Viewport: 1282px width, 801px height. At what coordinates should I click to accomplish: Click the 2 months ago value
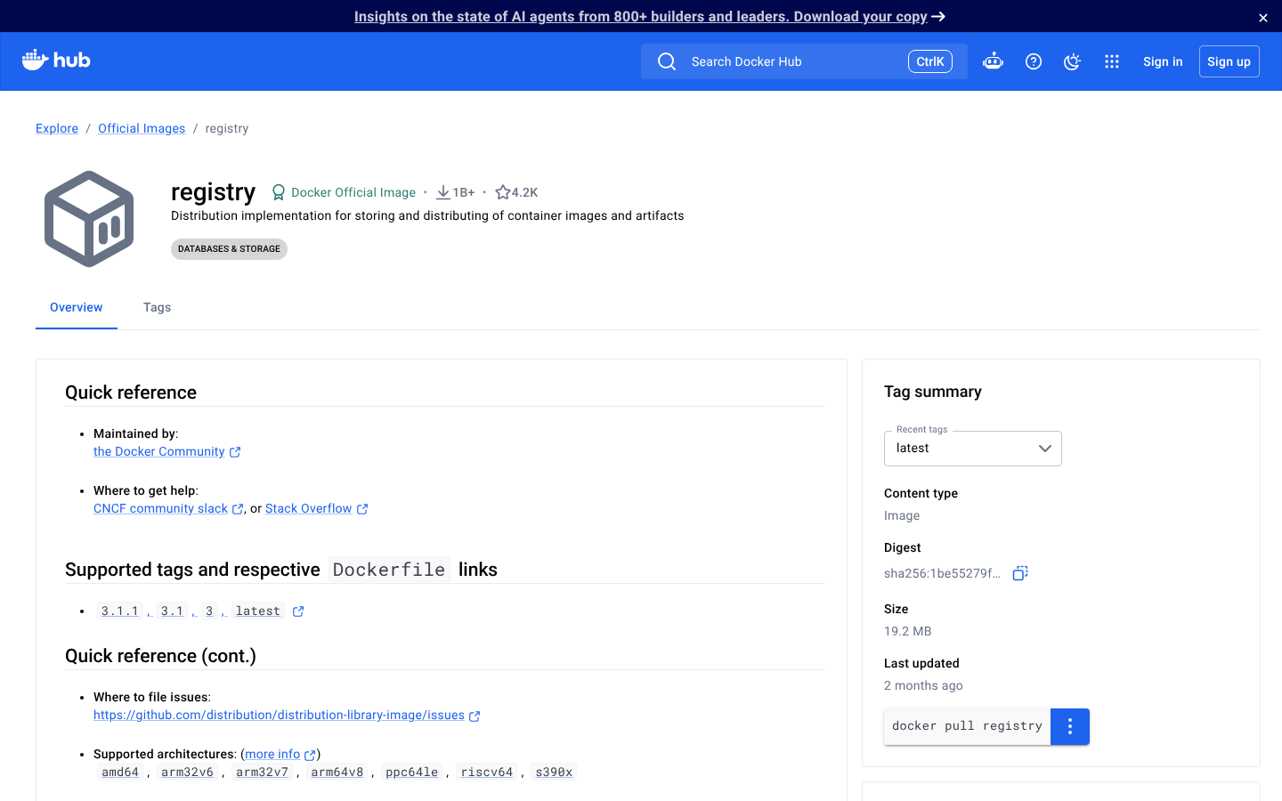(x=923, y=685)
